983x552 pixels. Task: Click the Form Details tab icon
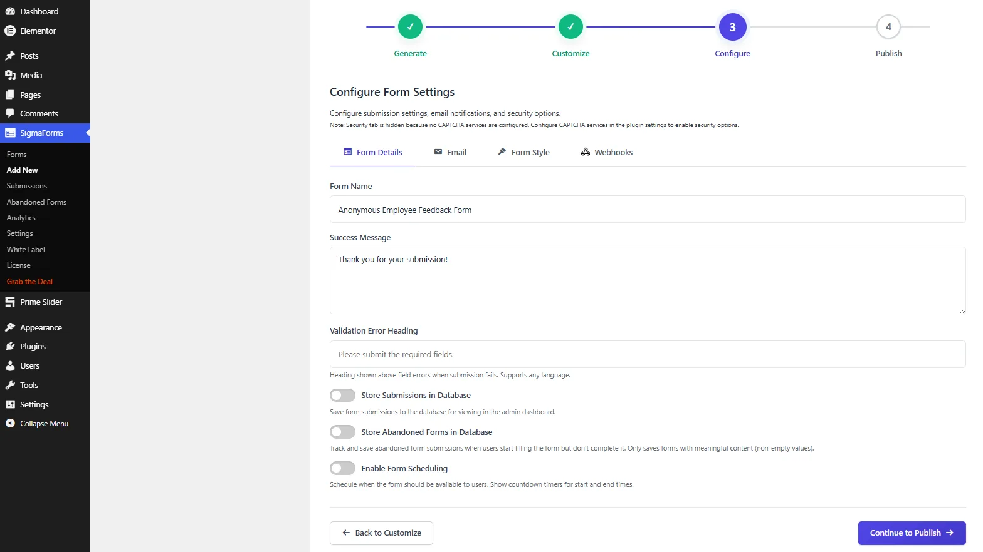347,152
